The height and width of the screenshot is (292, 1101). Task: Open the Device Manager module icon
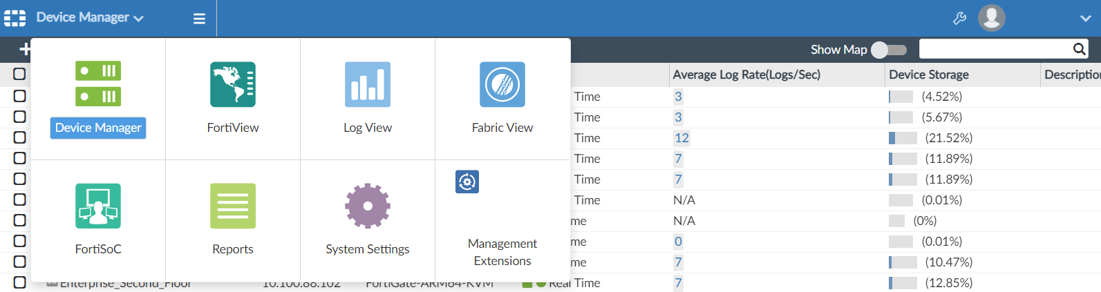click(98, 84)
